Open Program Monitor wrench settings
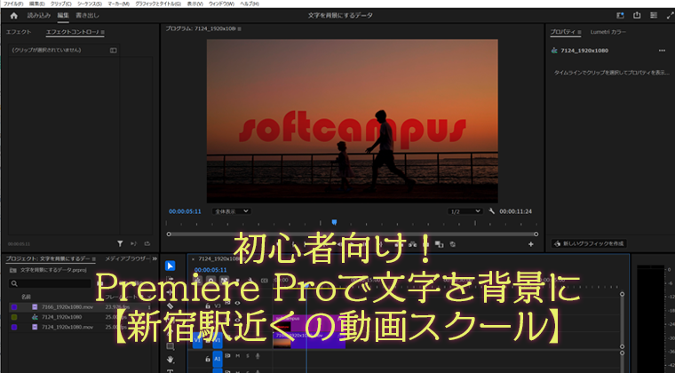The width and height of the screenshot is (675, 373). pyautogui.click(x=492, y=211)
